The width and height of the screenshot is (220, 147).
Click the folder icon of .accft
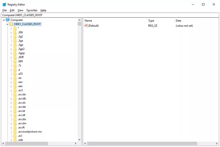(15, 127)
